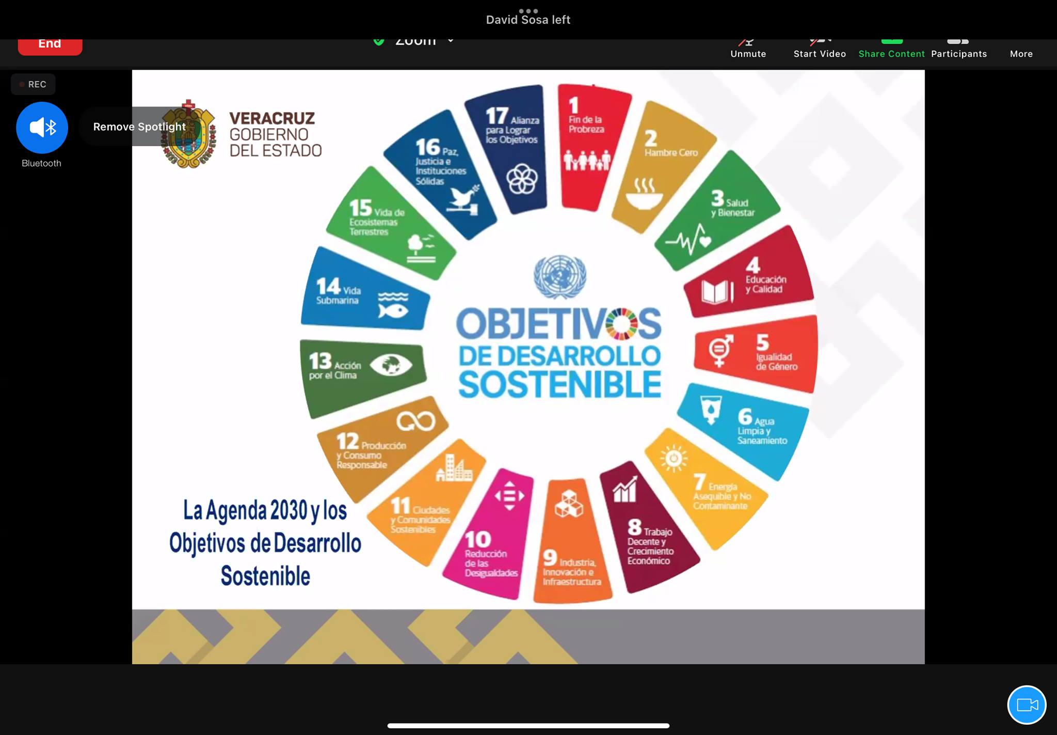Screen dimensions: 1057x735
Task: Click the open book icon on segment 4
Action: pos(717,292)
